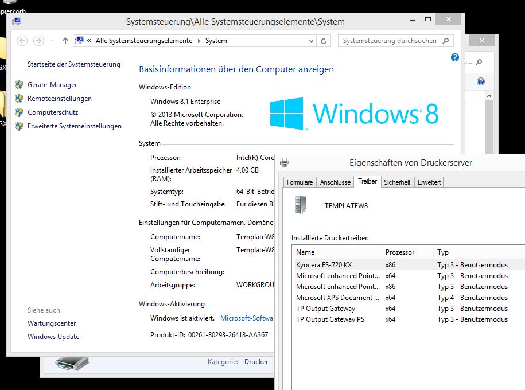Go up one level with Up arrow

[65, 41]
